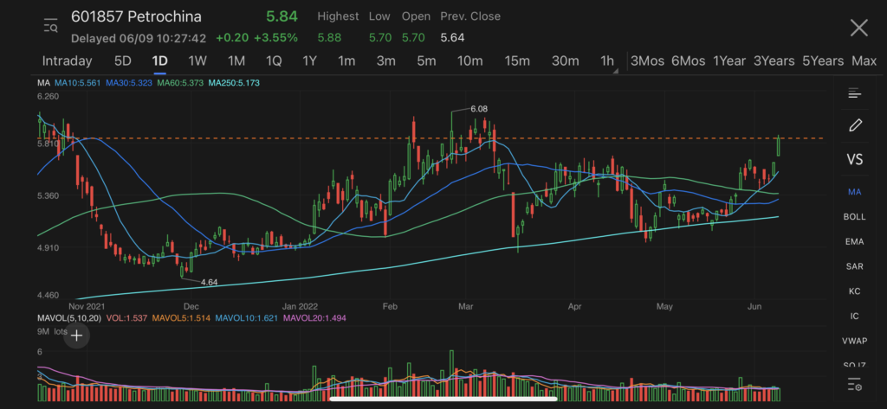The width and height of the screenshot is (887, 409).
Task: Click the MAVOL20:1.494 legend value
Action: (315, 318)
